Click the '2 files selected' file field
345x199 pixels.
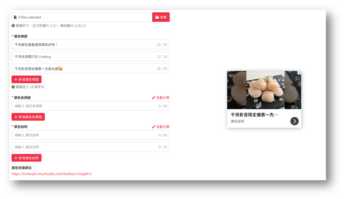pyautogui.click(x=82, y=17)
